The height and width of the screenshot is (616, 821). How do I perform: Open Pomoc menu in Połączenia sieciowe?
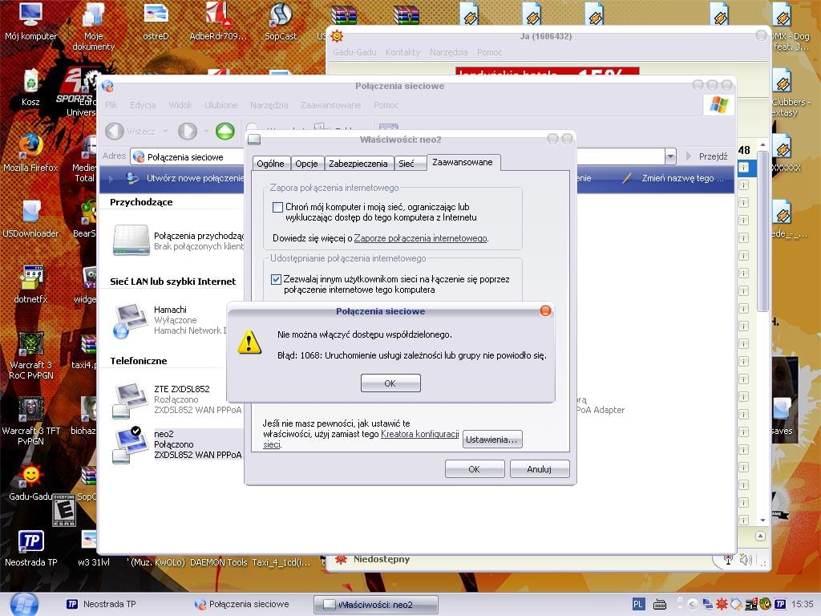pos(386,105)
